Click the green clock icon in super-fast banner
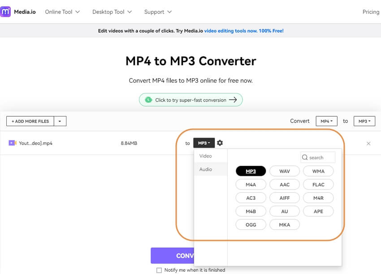The image size is (381, 274). (x=148, y=100)
